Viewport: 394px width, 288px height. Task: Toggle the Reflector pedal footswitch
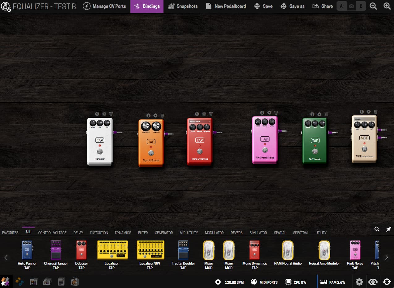(x=100, y=151)
